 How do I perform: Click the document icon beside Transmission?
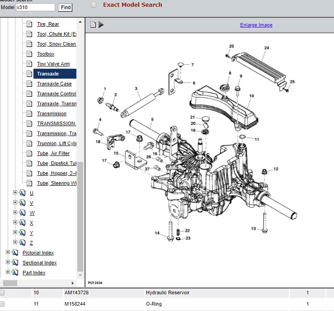[29, 113]
